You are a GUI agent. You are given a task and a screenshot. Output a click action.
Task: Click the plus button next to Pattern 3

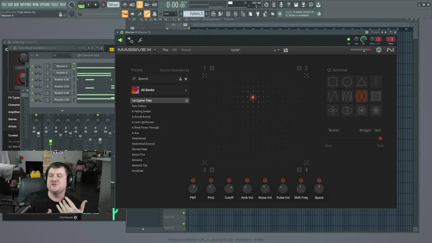click(x=207, y=14)
